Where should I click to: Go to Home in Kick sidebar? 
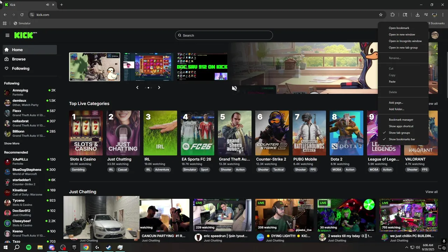coord(30,50)
